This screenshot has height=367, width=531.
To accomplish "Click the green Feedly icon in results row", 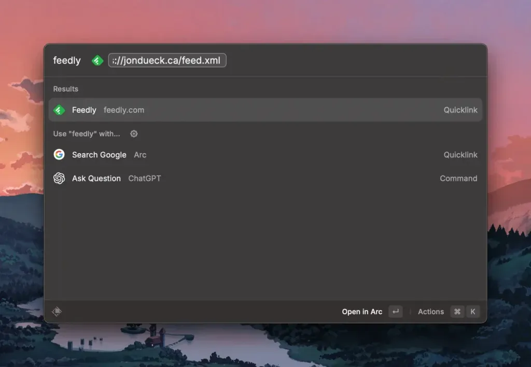I will point(59,110).
